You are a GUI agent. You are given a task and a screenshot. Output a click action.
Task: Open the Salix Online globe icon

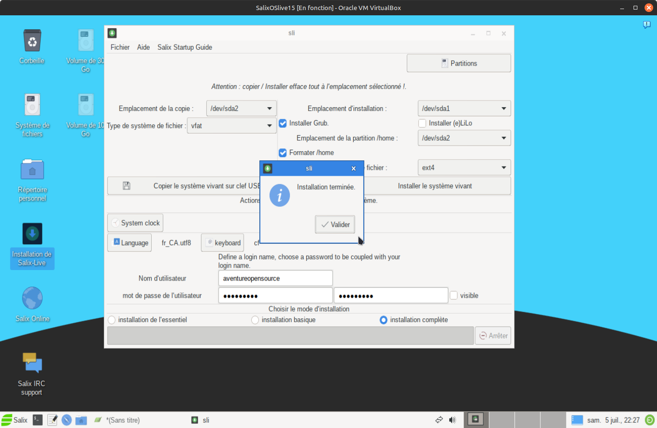[32, 299]
